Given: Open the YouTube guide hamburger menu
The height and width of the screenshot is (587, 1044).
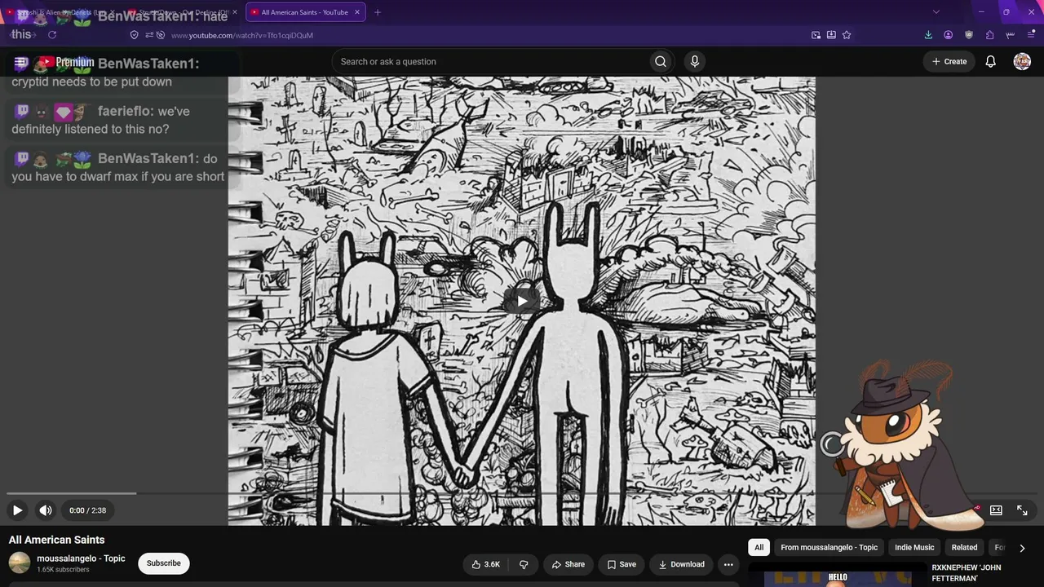Looking at the screenshot, I should pos(21,62).
